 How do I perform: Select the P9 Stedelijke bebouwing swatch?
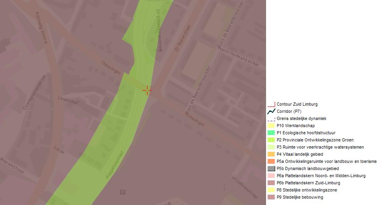coord(271,197)
